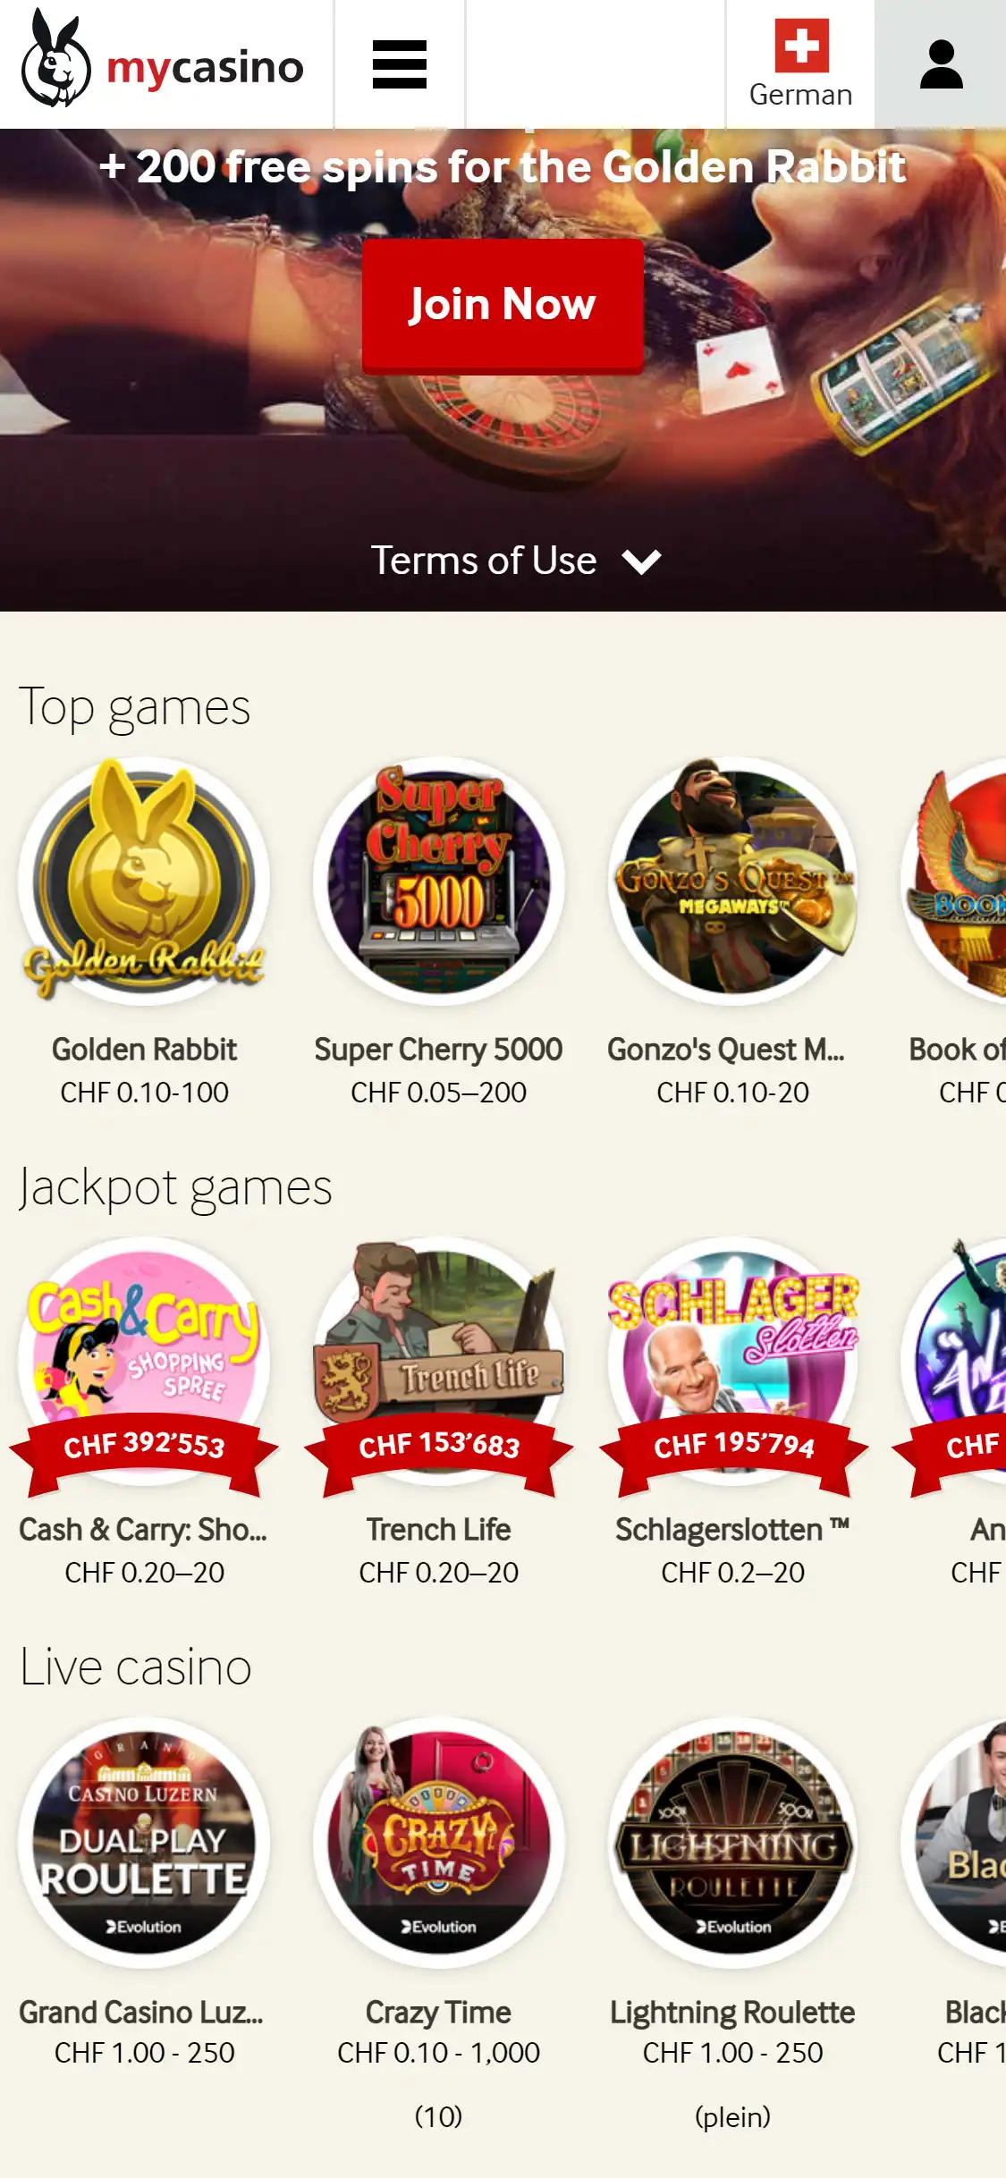Click the Join Now button
Screen dimensions: 1006x2178
(503, 305)
